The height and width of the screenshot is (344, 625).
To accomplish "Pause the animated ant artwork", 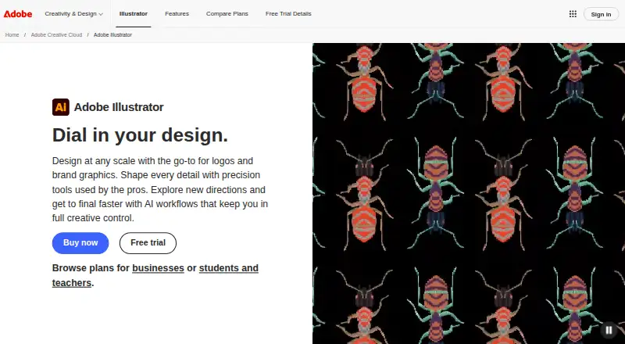I will point(609,330).
